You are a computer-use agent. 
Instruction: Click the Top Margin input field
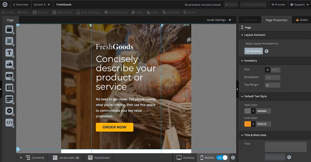273,85
